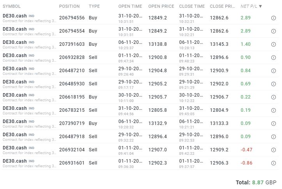This screenshot has width=282, height=189.
Task: Open info icon for position 206794556
Action: [x=273, y=18]
